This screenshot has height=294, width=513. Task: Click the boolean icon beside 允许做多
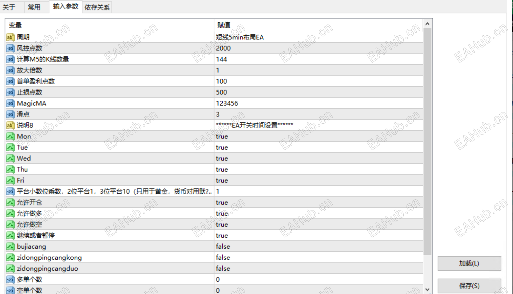click(10, 214)
